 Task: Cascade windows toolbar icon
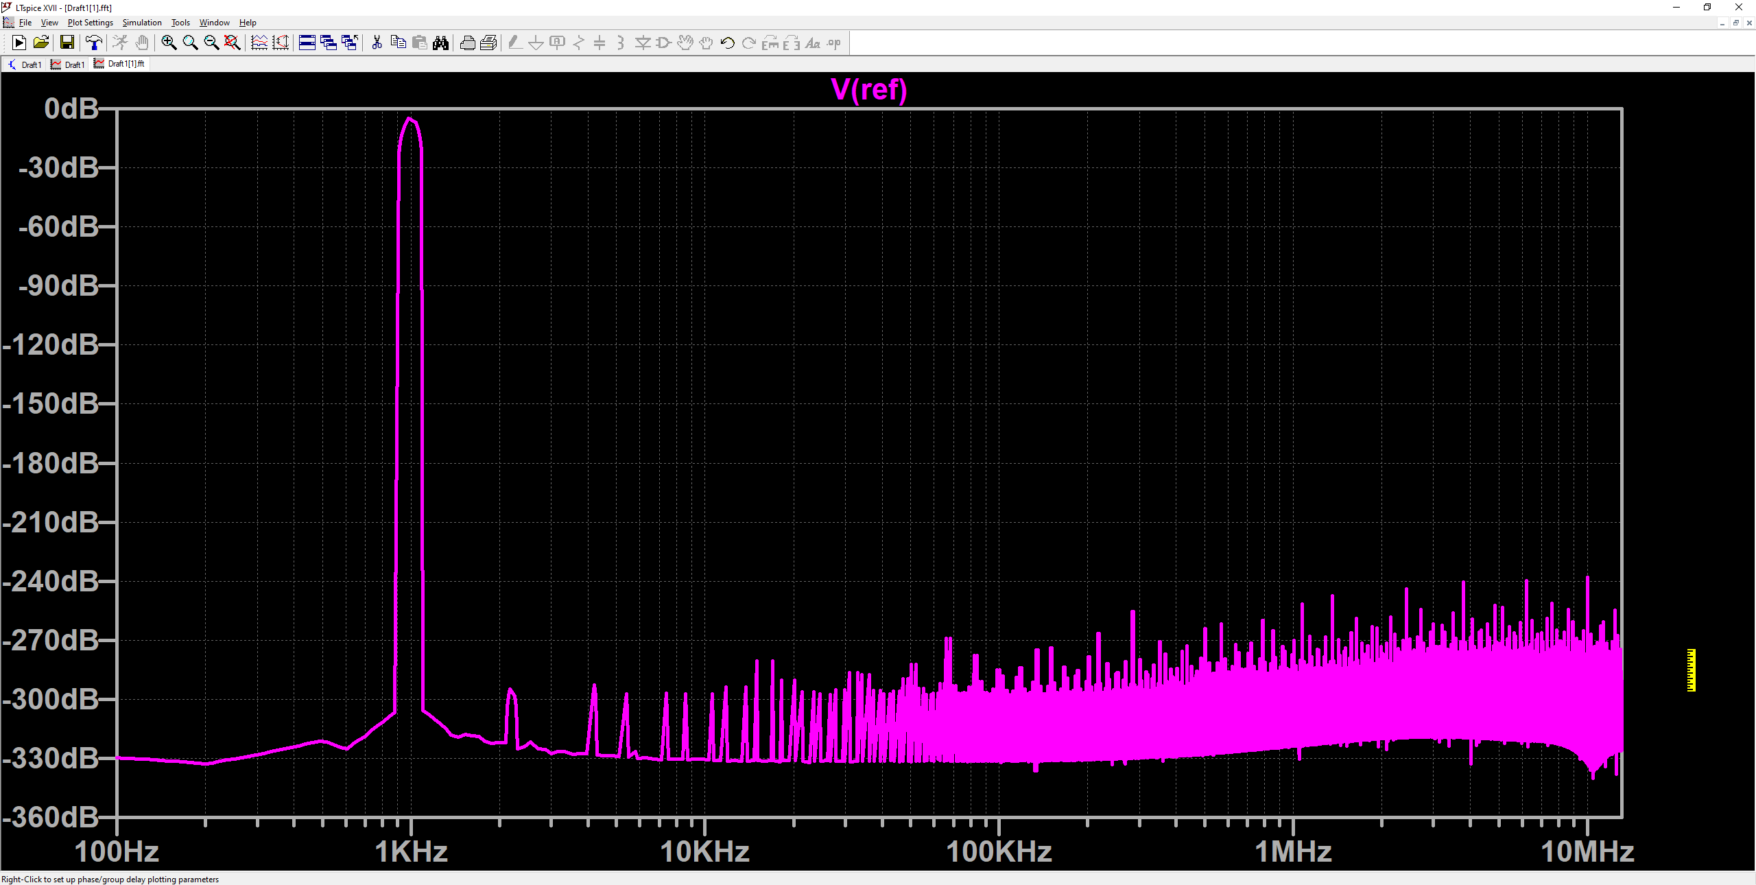(x=329, y=43)
